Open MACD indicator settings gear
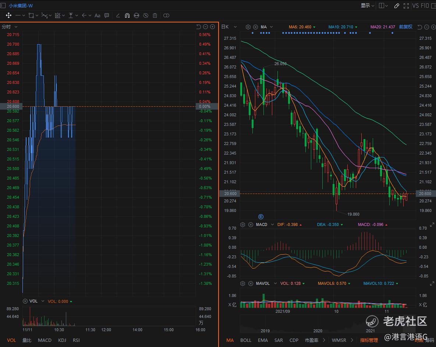436x347 pixels. 242,225
